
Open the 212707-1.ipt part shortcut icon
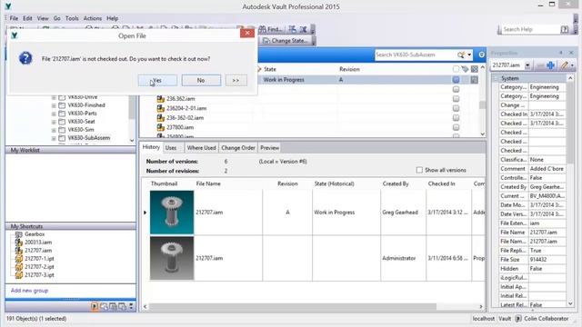(x=18, y=259)
